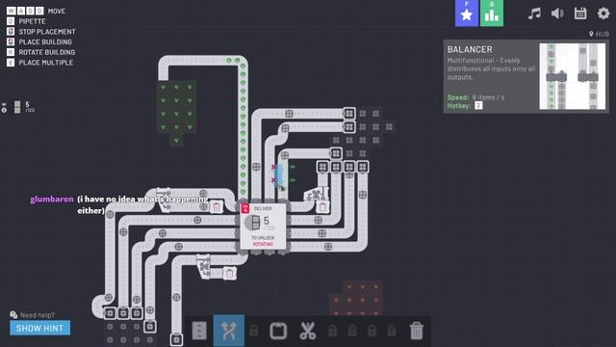The width and height of the screenshot is (616, 347).
Task: Save the game with the floppy disk icon
Action: click(580, 13)
